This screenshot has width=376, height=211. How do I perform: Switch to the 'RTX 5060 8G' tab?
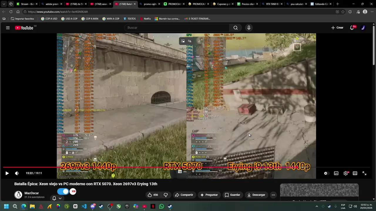(x=272, y=4)
